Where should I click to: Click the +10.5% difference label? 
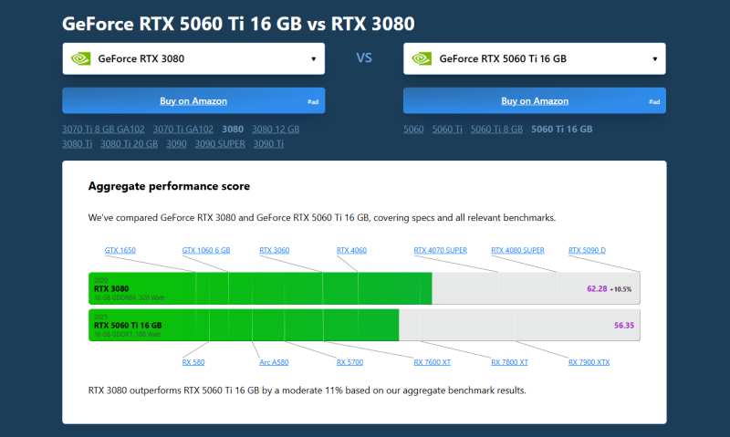[620, 289]
